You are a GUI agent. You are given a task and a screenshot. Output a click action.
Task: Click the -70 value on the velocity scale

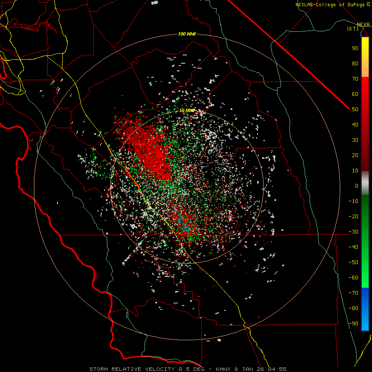tap(353, 293)
